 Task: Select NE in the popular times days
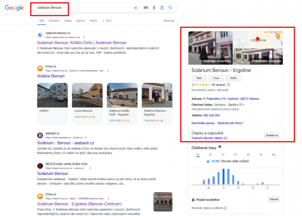(x=273, y=155)
